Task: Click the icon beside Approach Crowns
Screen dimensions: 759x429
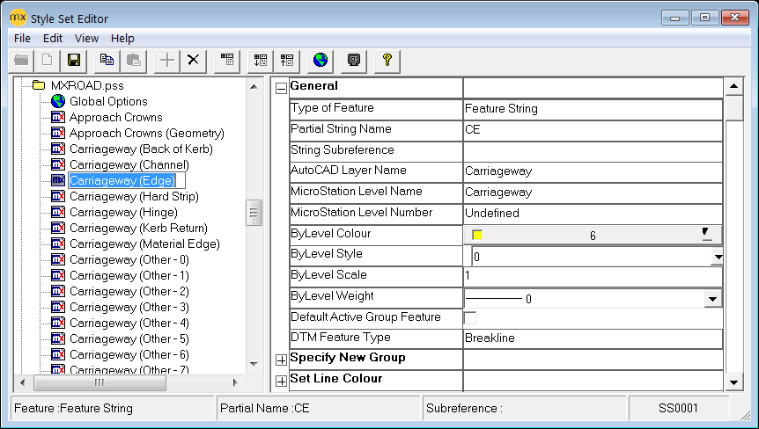Action: (x=58, y=118)
